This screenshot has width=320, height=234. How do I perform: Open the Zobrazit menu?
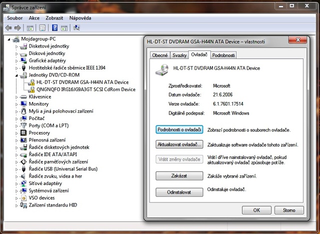click(54, 18)
